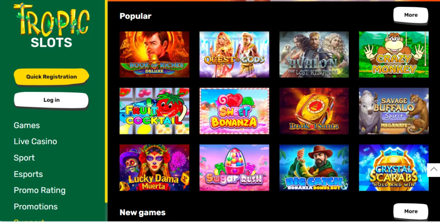Show more New games
The width and height of the screenshot is (440, 222).
411,212
